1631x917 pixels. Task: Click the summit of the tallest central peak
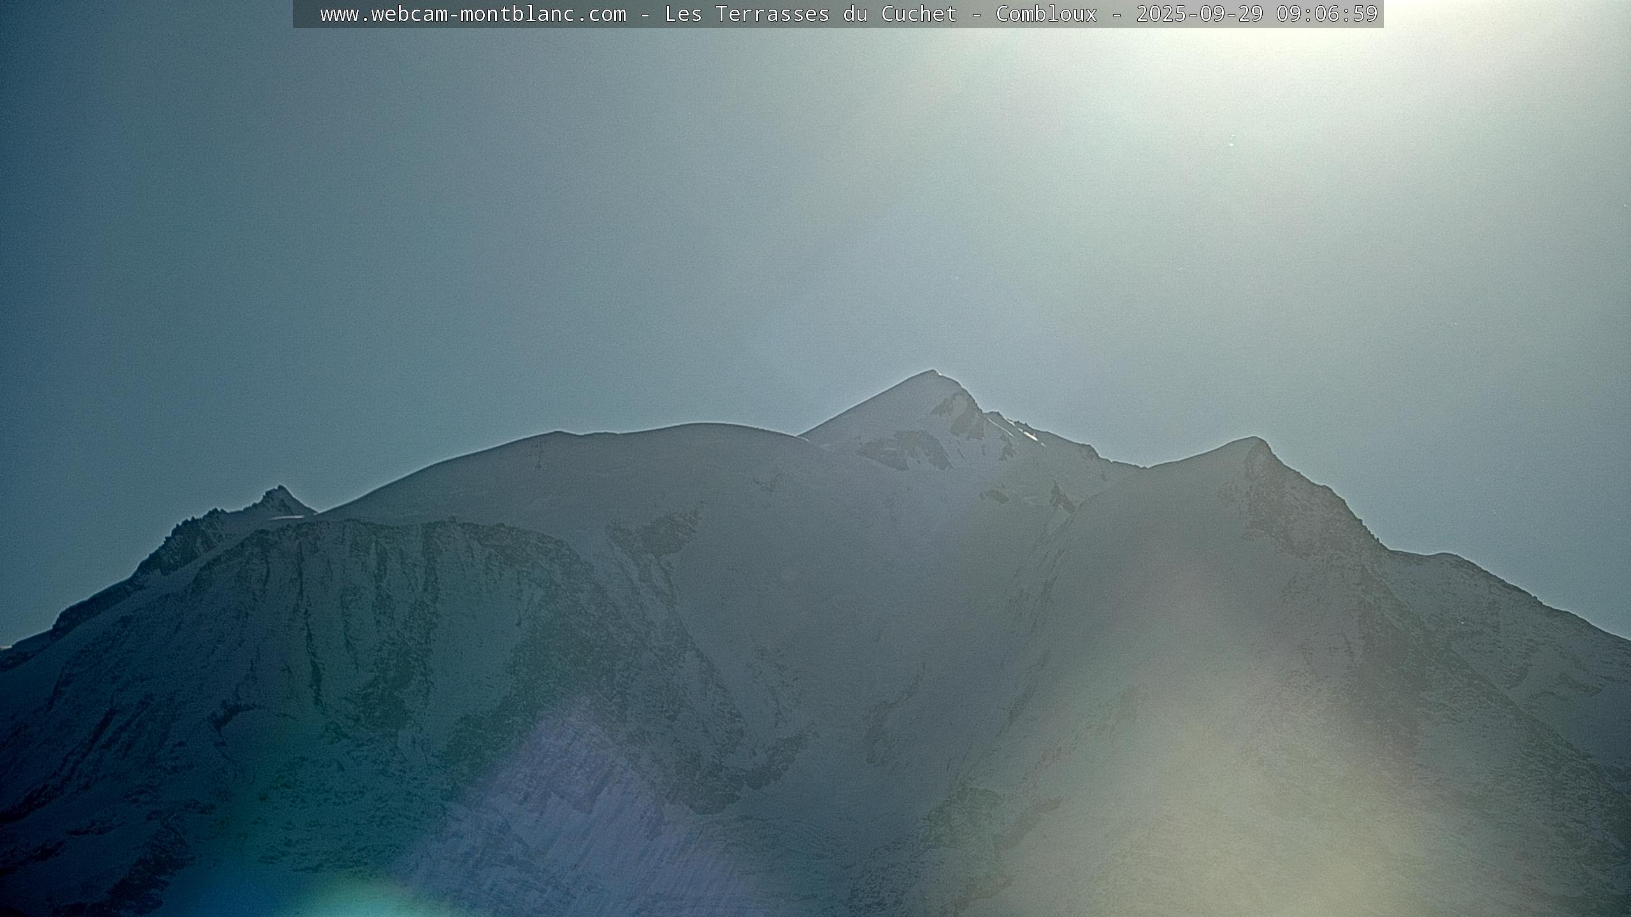coord(934,373)
